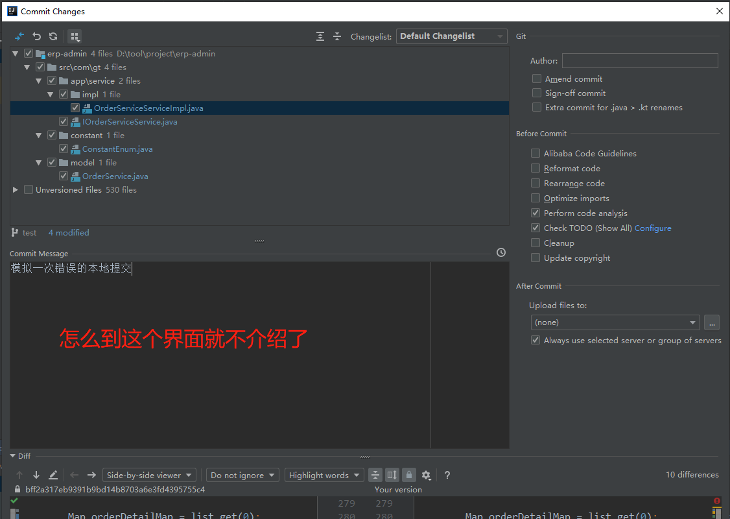
Task: Enable Sign-off commit
Action: pos(537,93)
